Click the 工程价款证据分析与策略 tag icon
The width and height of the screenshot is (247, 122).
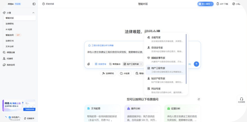coord(90,45)
